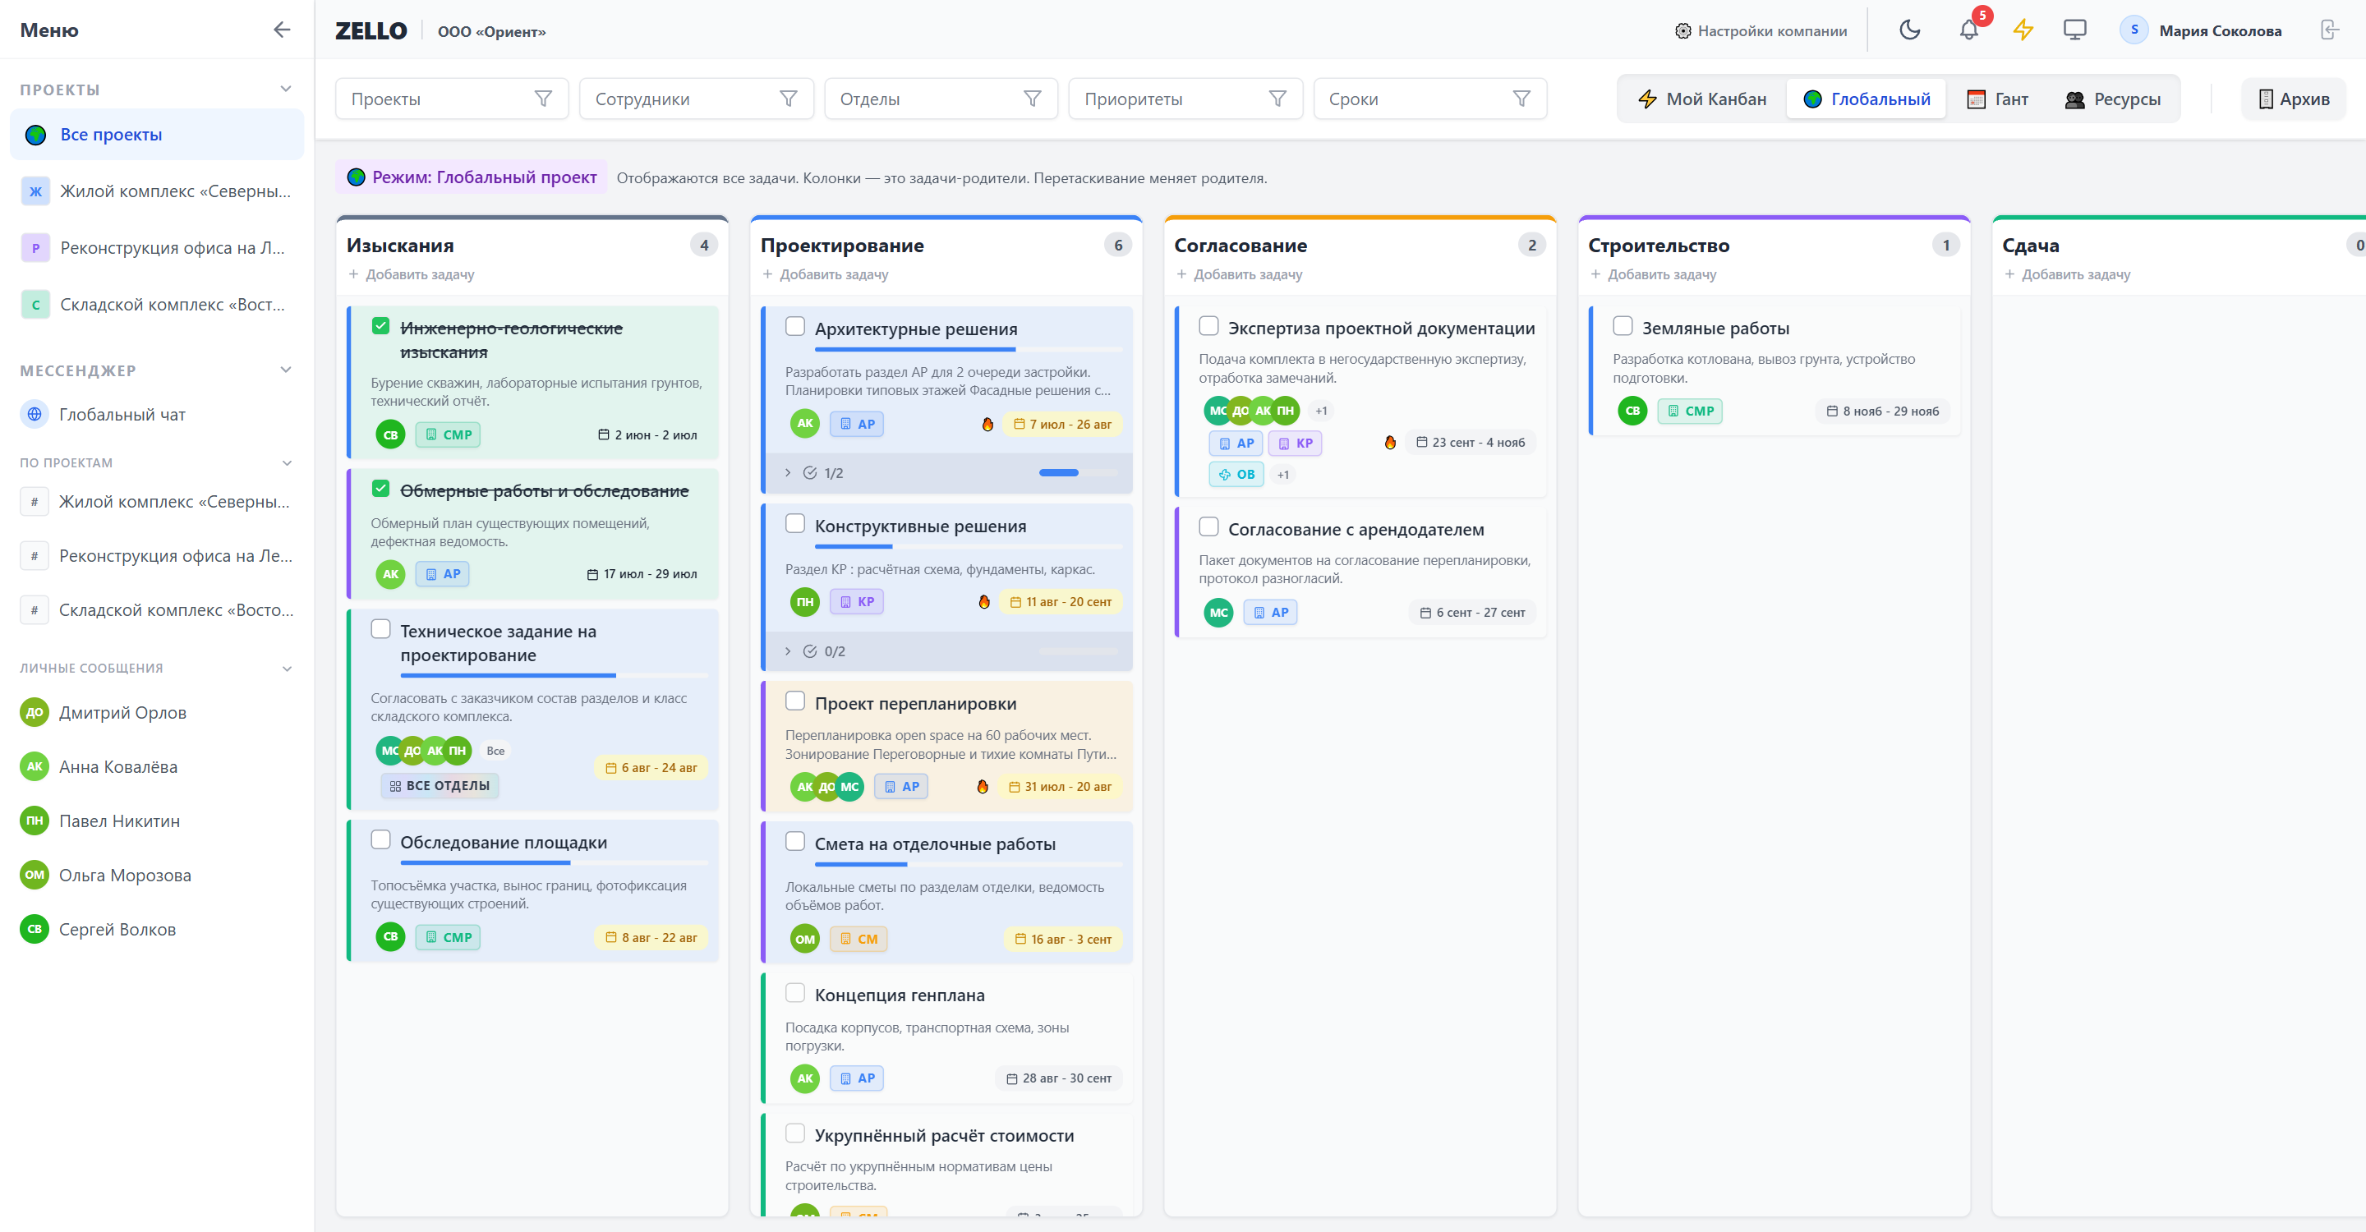Toggle dark mode with the moon icon
Viewport: 2366px width, 1232px height.
click(1909, 30)
